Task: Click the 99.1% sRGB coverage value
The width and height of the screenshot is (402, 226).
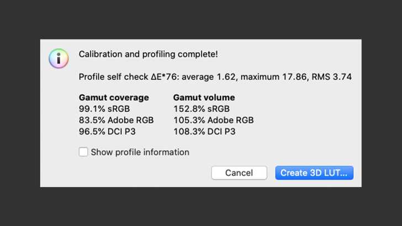Action: [104, 109]
